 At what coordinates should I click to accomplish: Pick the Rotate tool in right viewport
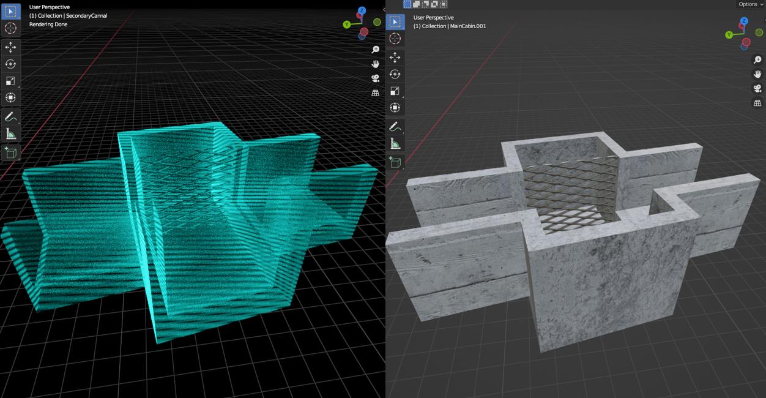(x=395, y=74)
